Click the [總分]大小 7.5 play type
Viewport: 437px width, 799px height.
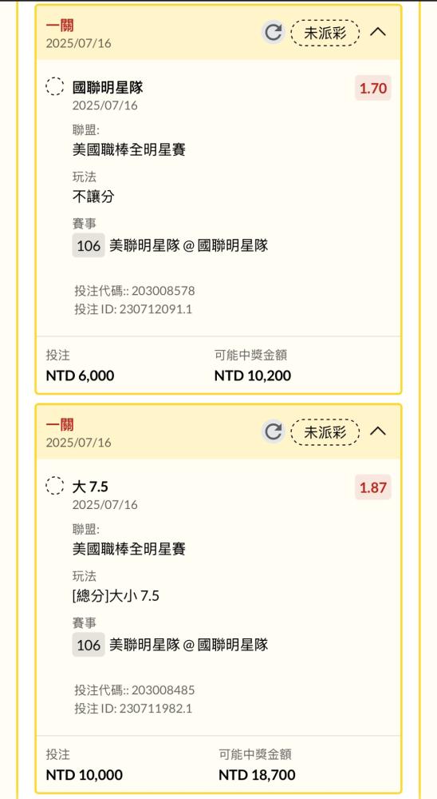pos(116,596)
